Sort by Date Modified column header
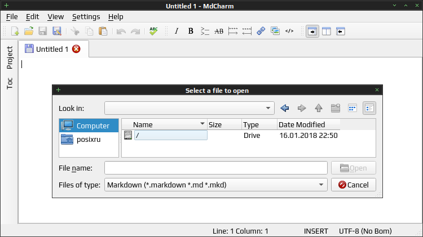423x237 pixels. point(309,125)
